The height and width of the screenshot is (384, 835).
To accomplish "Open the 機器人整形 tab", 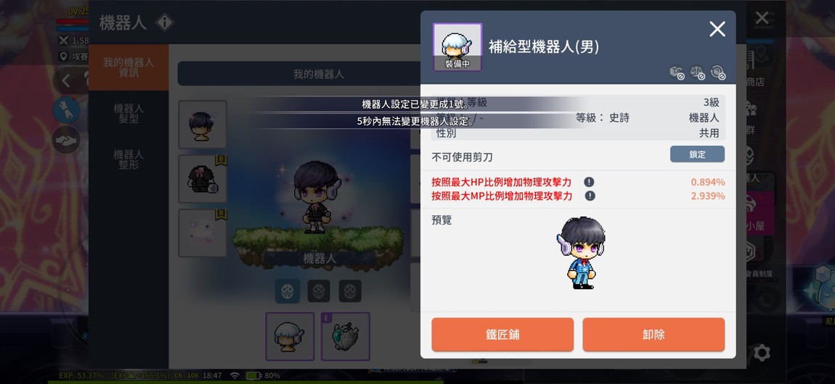I will coord(129,159).
